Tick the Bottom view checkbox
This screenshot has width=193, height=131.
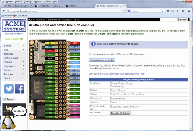pyautogui.click(x=130, y=54)
